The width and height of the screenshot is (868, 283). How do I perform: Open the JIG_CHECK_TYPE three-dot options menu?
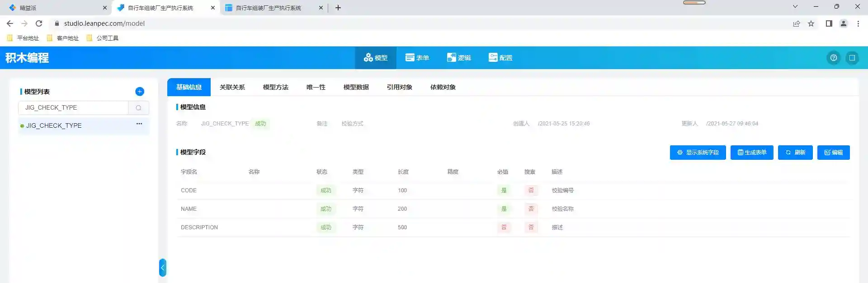[x=139, y=124]
